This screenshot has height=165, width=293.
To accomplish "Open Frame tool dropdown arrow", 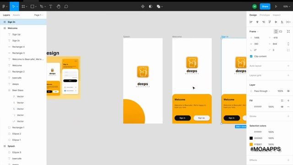I will click(x=27, y=6).
